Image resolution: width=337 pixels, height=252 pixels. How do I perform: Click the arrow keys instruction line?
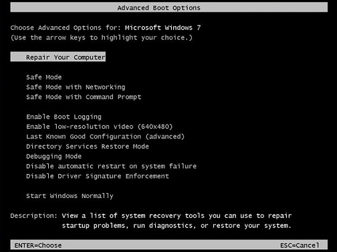pos(102,38)
